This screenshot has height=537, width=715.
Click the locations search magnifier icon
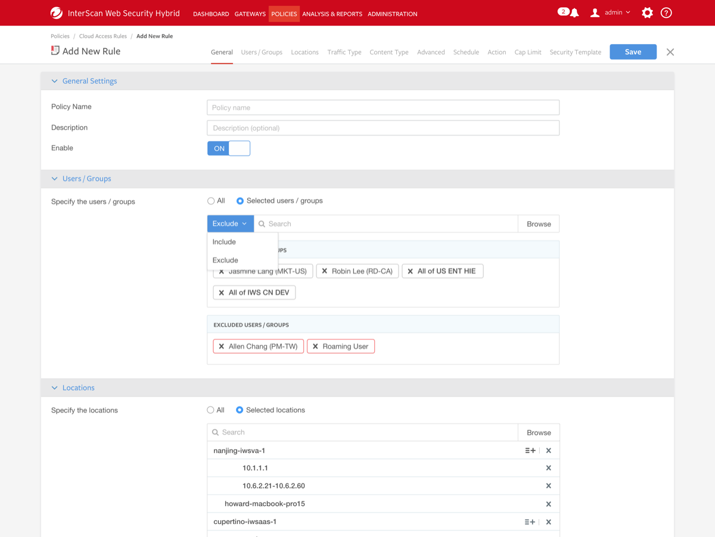click(x=215, y=433)
